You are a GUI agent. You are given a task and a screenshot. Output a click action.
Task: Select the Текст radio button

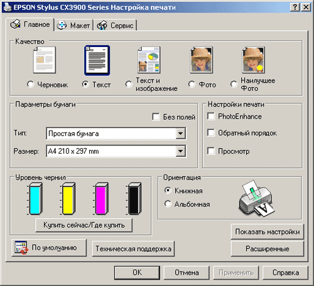(x=85, y=84)
